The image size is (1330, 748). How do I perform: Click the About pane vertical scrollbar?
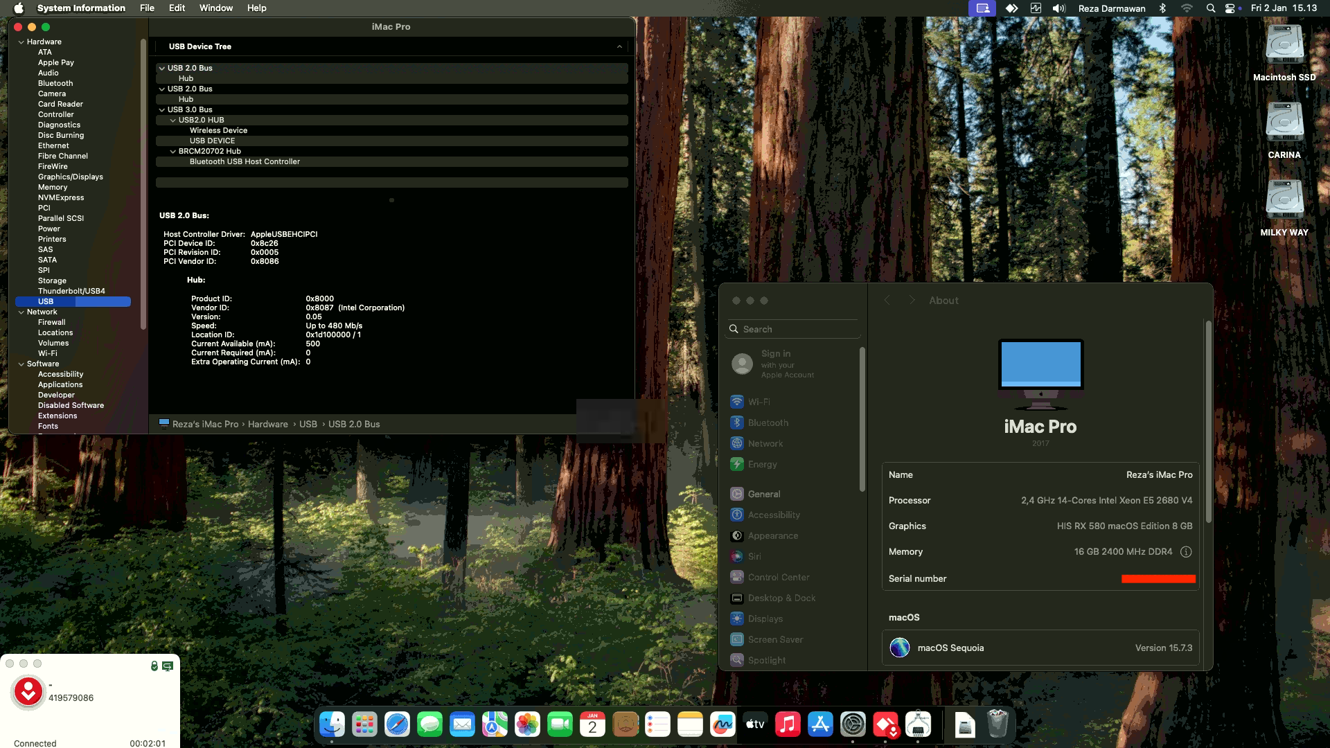[x=1209, y=421]
